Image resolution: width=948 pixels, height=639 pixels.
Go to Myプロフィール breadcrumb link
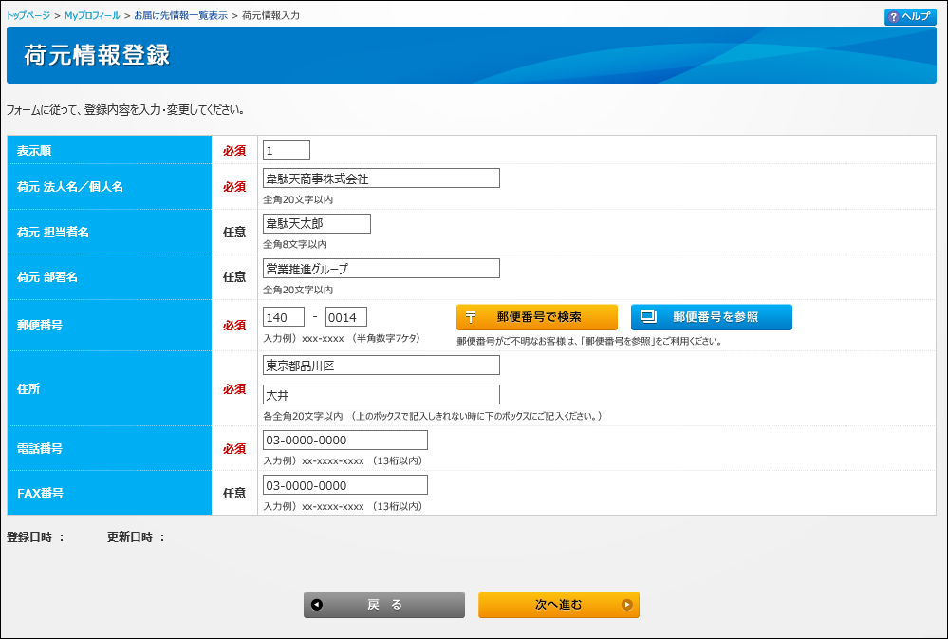pyautogui.click(x=92, y=16)
